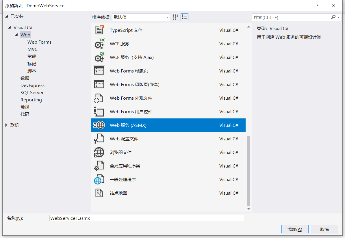Click the 站点地图 template icon
The image size is (345, 238).
click(x=99, y=193)
